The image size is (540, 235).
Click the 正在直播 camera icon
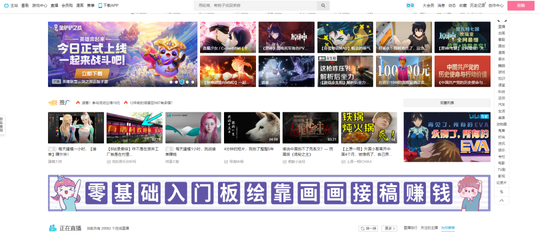(x=52, y=228)
